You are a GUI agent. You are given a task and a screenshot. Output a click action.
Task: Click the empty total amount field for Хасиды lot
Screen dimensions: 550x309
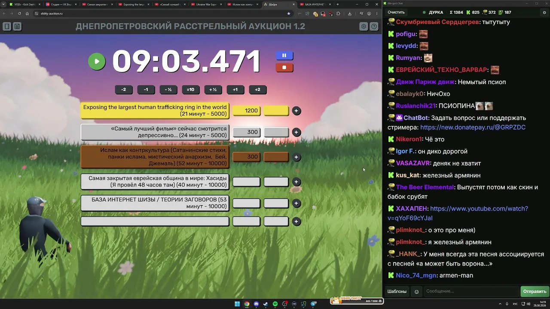click(246, 182)
